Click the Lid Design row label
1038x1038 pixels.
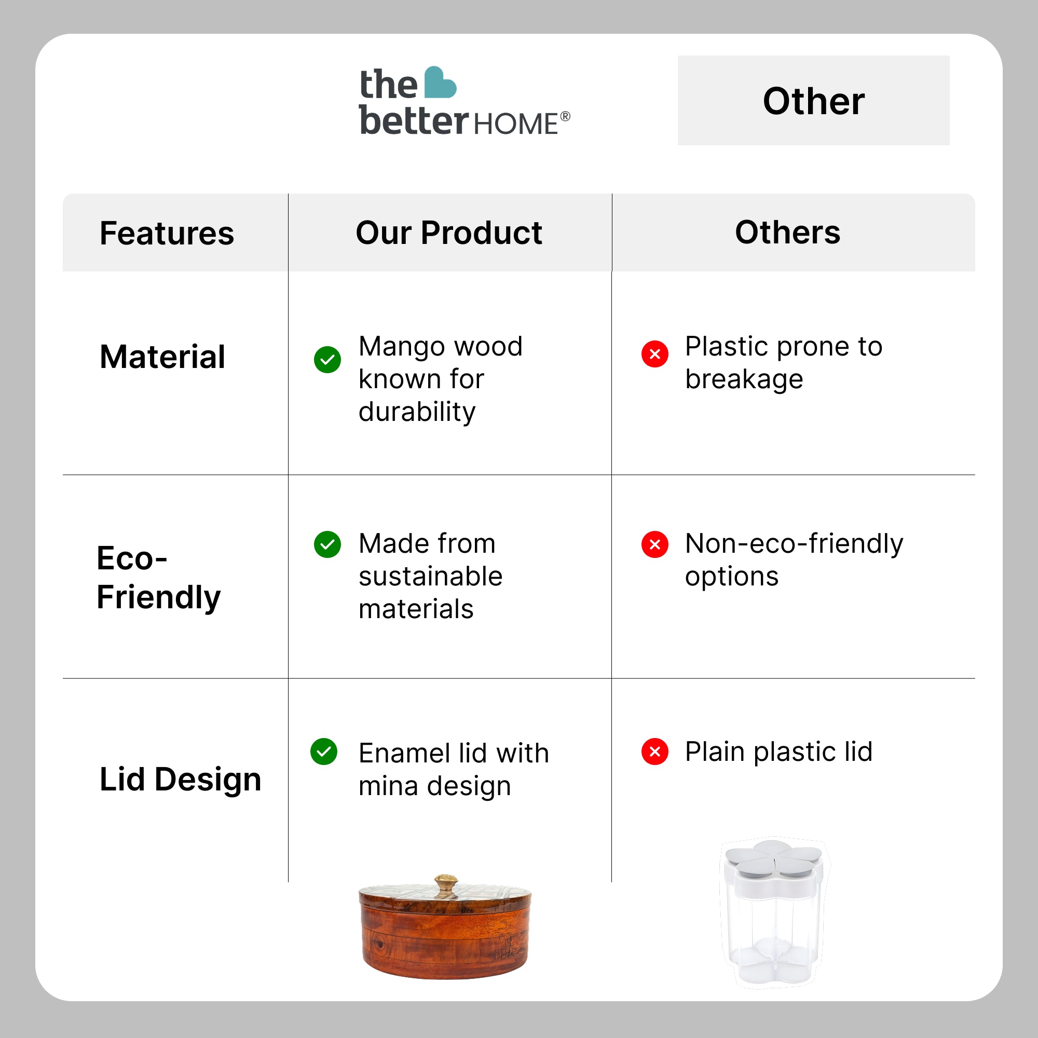coord(180,779)
